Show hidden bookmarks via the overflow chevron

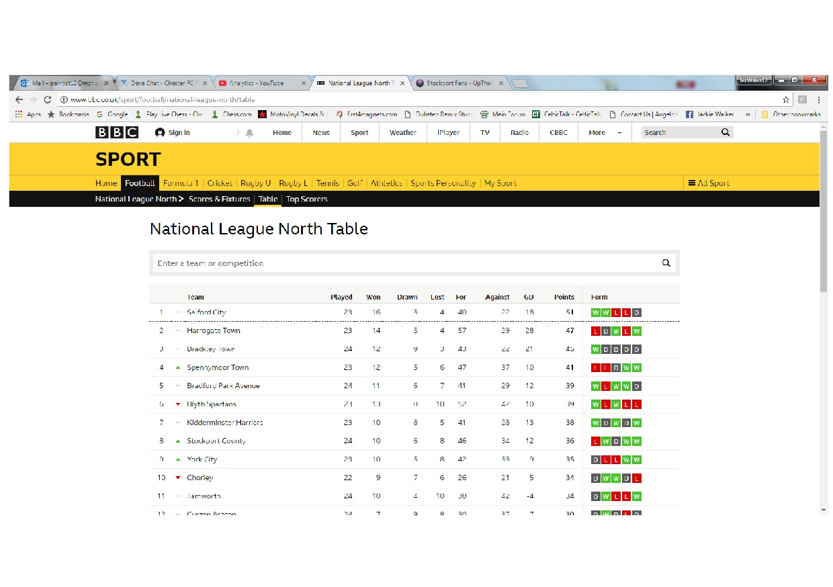[748, 114]
